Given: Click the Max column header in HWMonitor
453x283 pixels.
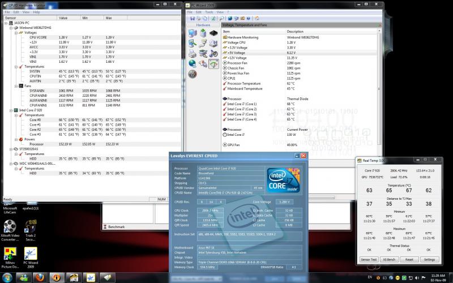Looking at the screenshot, I should click(x=116, y=18).
